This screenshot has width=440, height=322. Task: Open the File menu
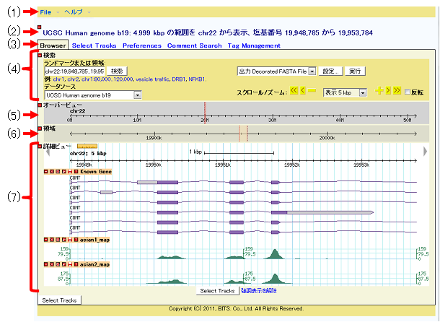(x=45, y=12)
